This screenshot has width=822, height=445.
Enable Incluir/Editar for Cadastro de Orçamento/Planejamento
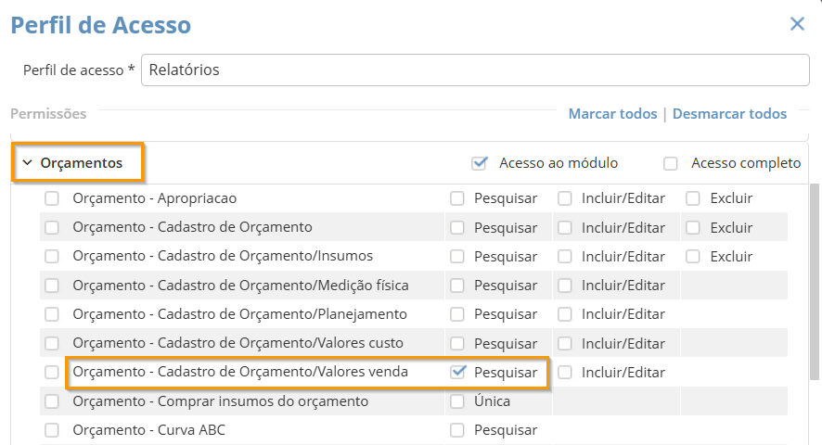tap(565, 314)
